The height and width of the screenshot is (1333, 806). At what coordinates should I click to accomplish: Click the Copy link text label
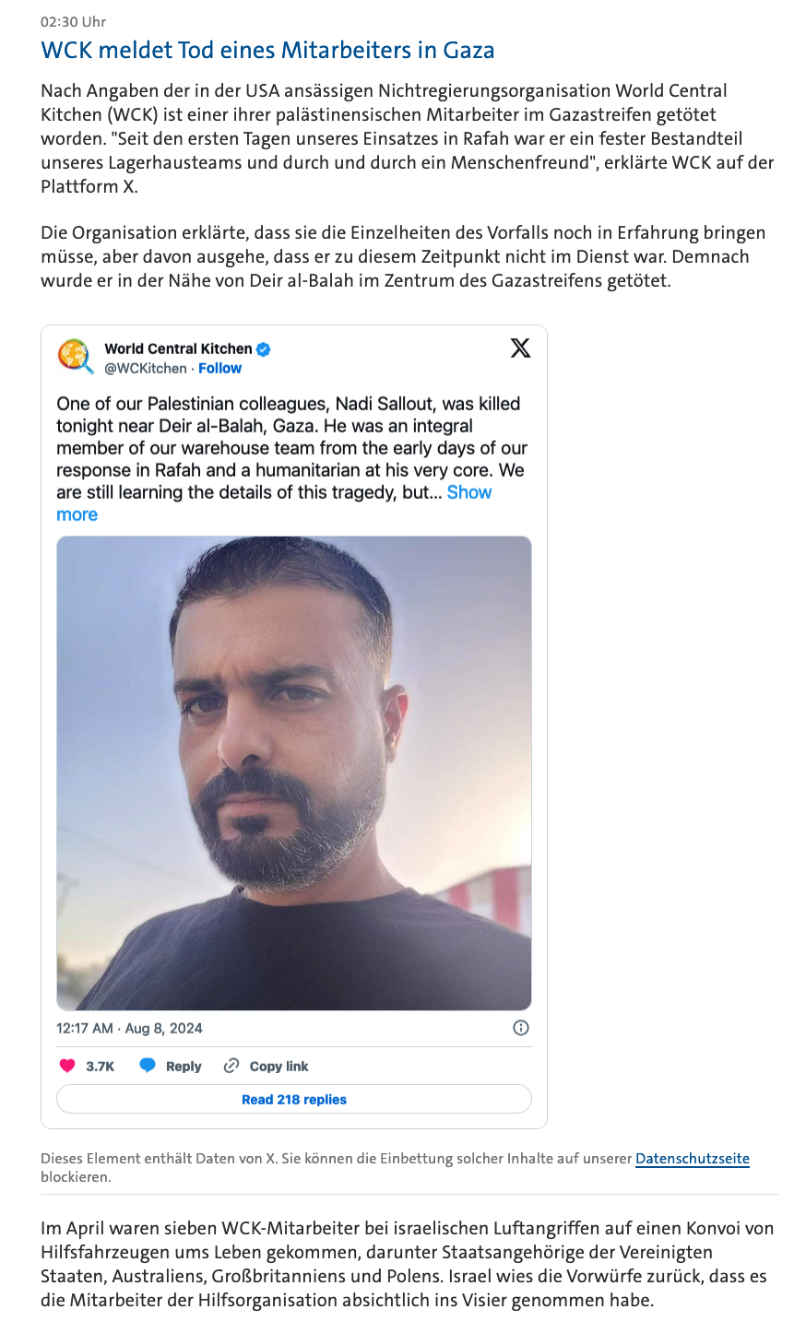[x=279, y=1067]
